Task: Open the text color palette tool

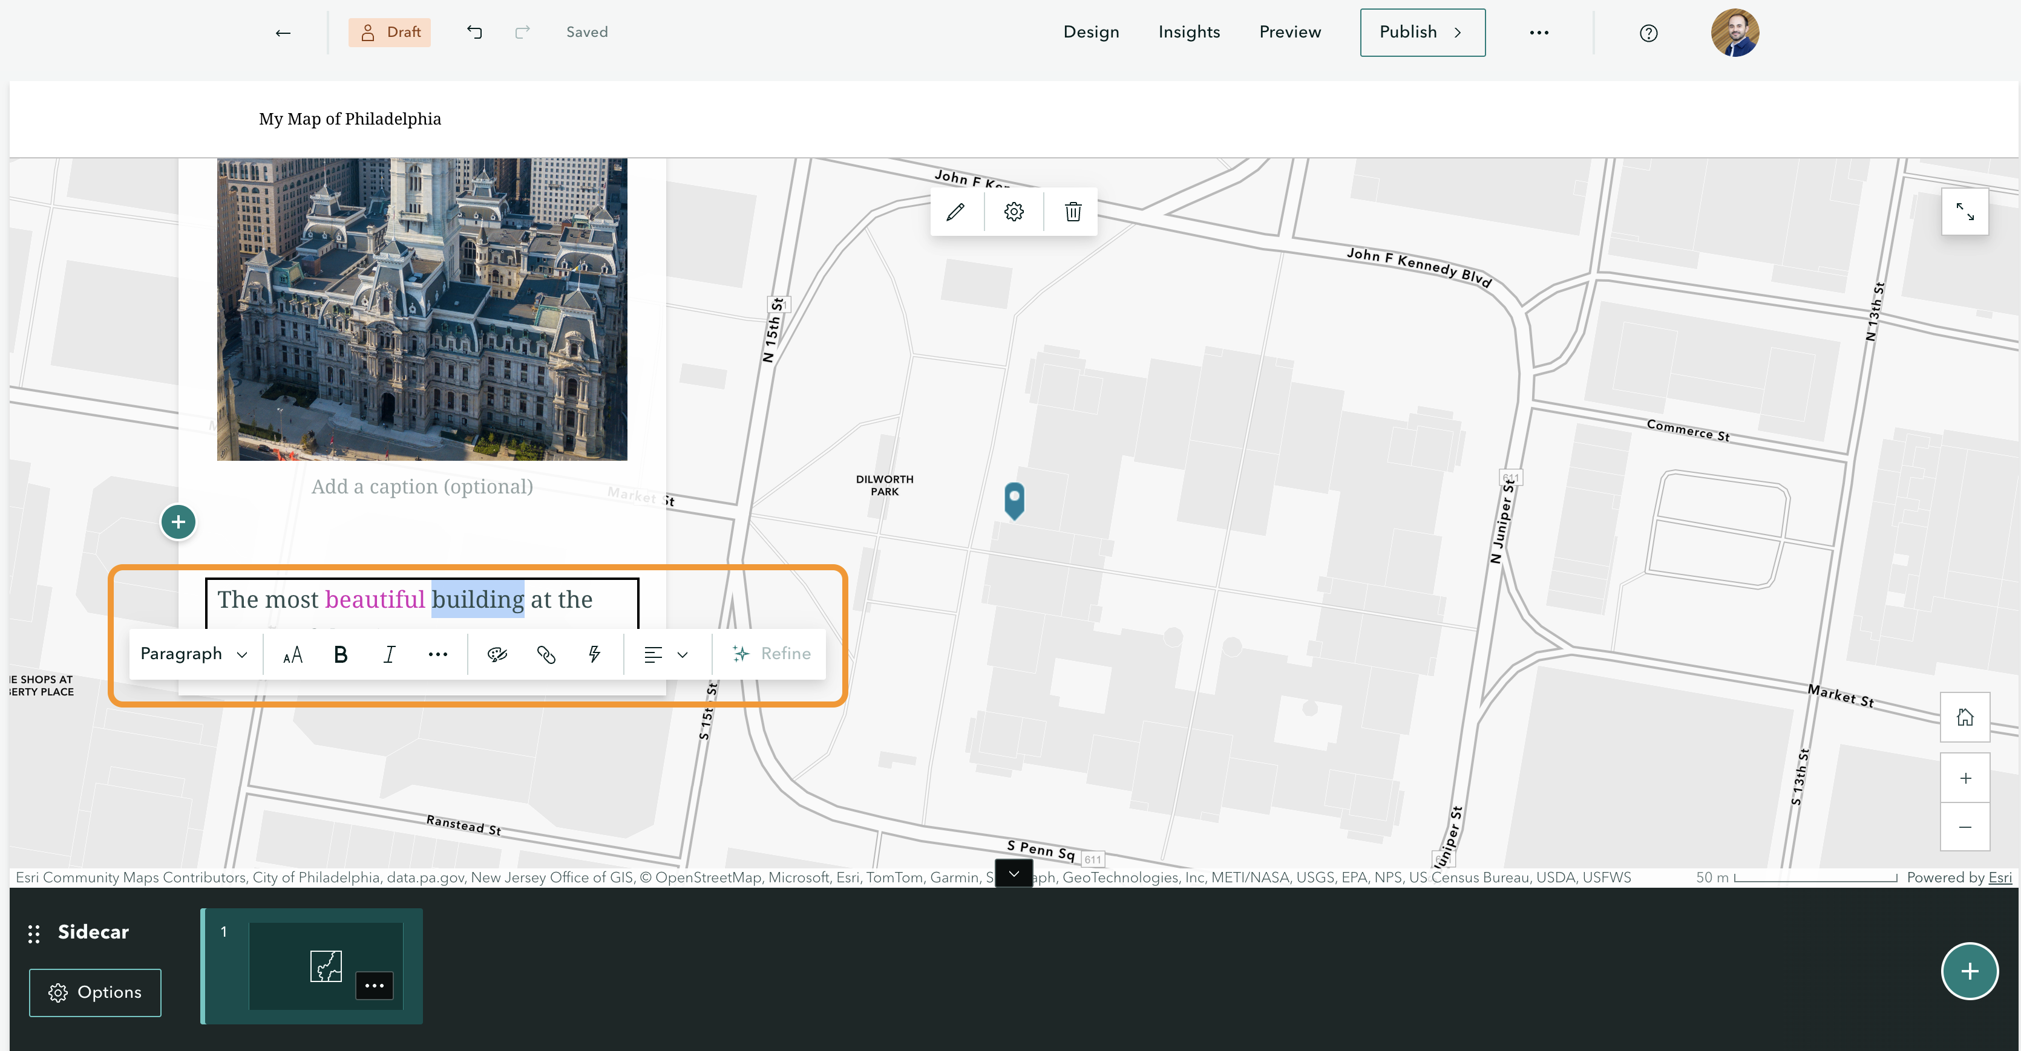Action: point(497,655)
